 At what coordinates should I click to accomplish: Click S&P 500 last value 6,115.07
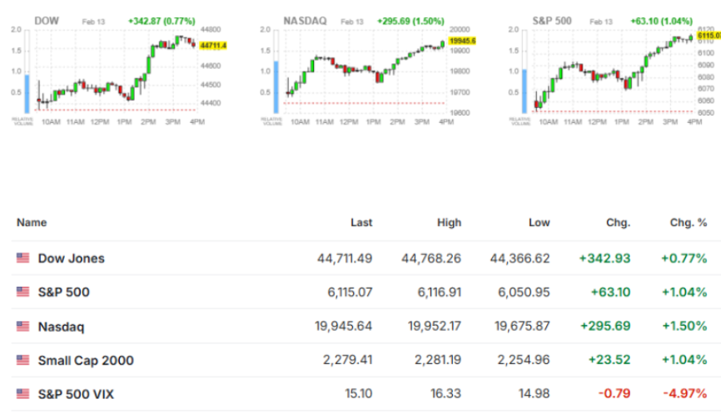pos(350,293)
